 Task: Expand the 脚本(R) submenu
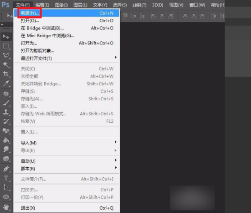coord(67,169)
